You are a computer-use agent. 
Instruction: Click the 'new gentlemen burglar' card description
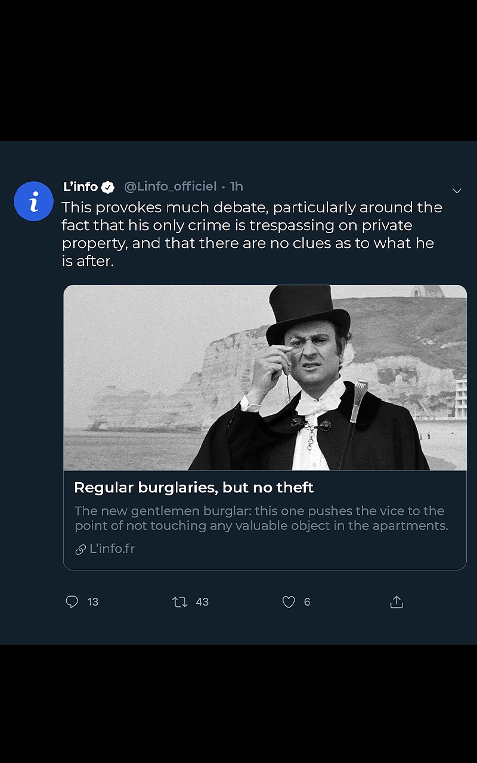tap(261, 519)
